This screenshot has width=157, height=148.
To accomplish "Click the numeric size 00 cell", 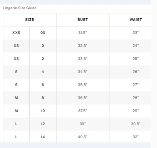I will 43,33.
